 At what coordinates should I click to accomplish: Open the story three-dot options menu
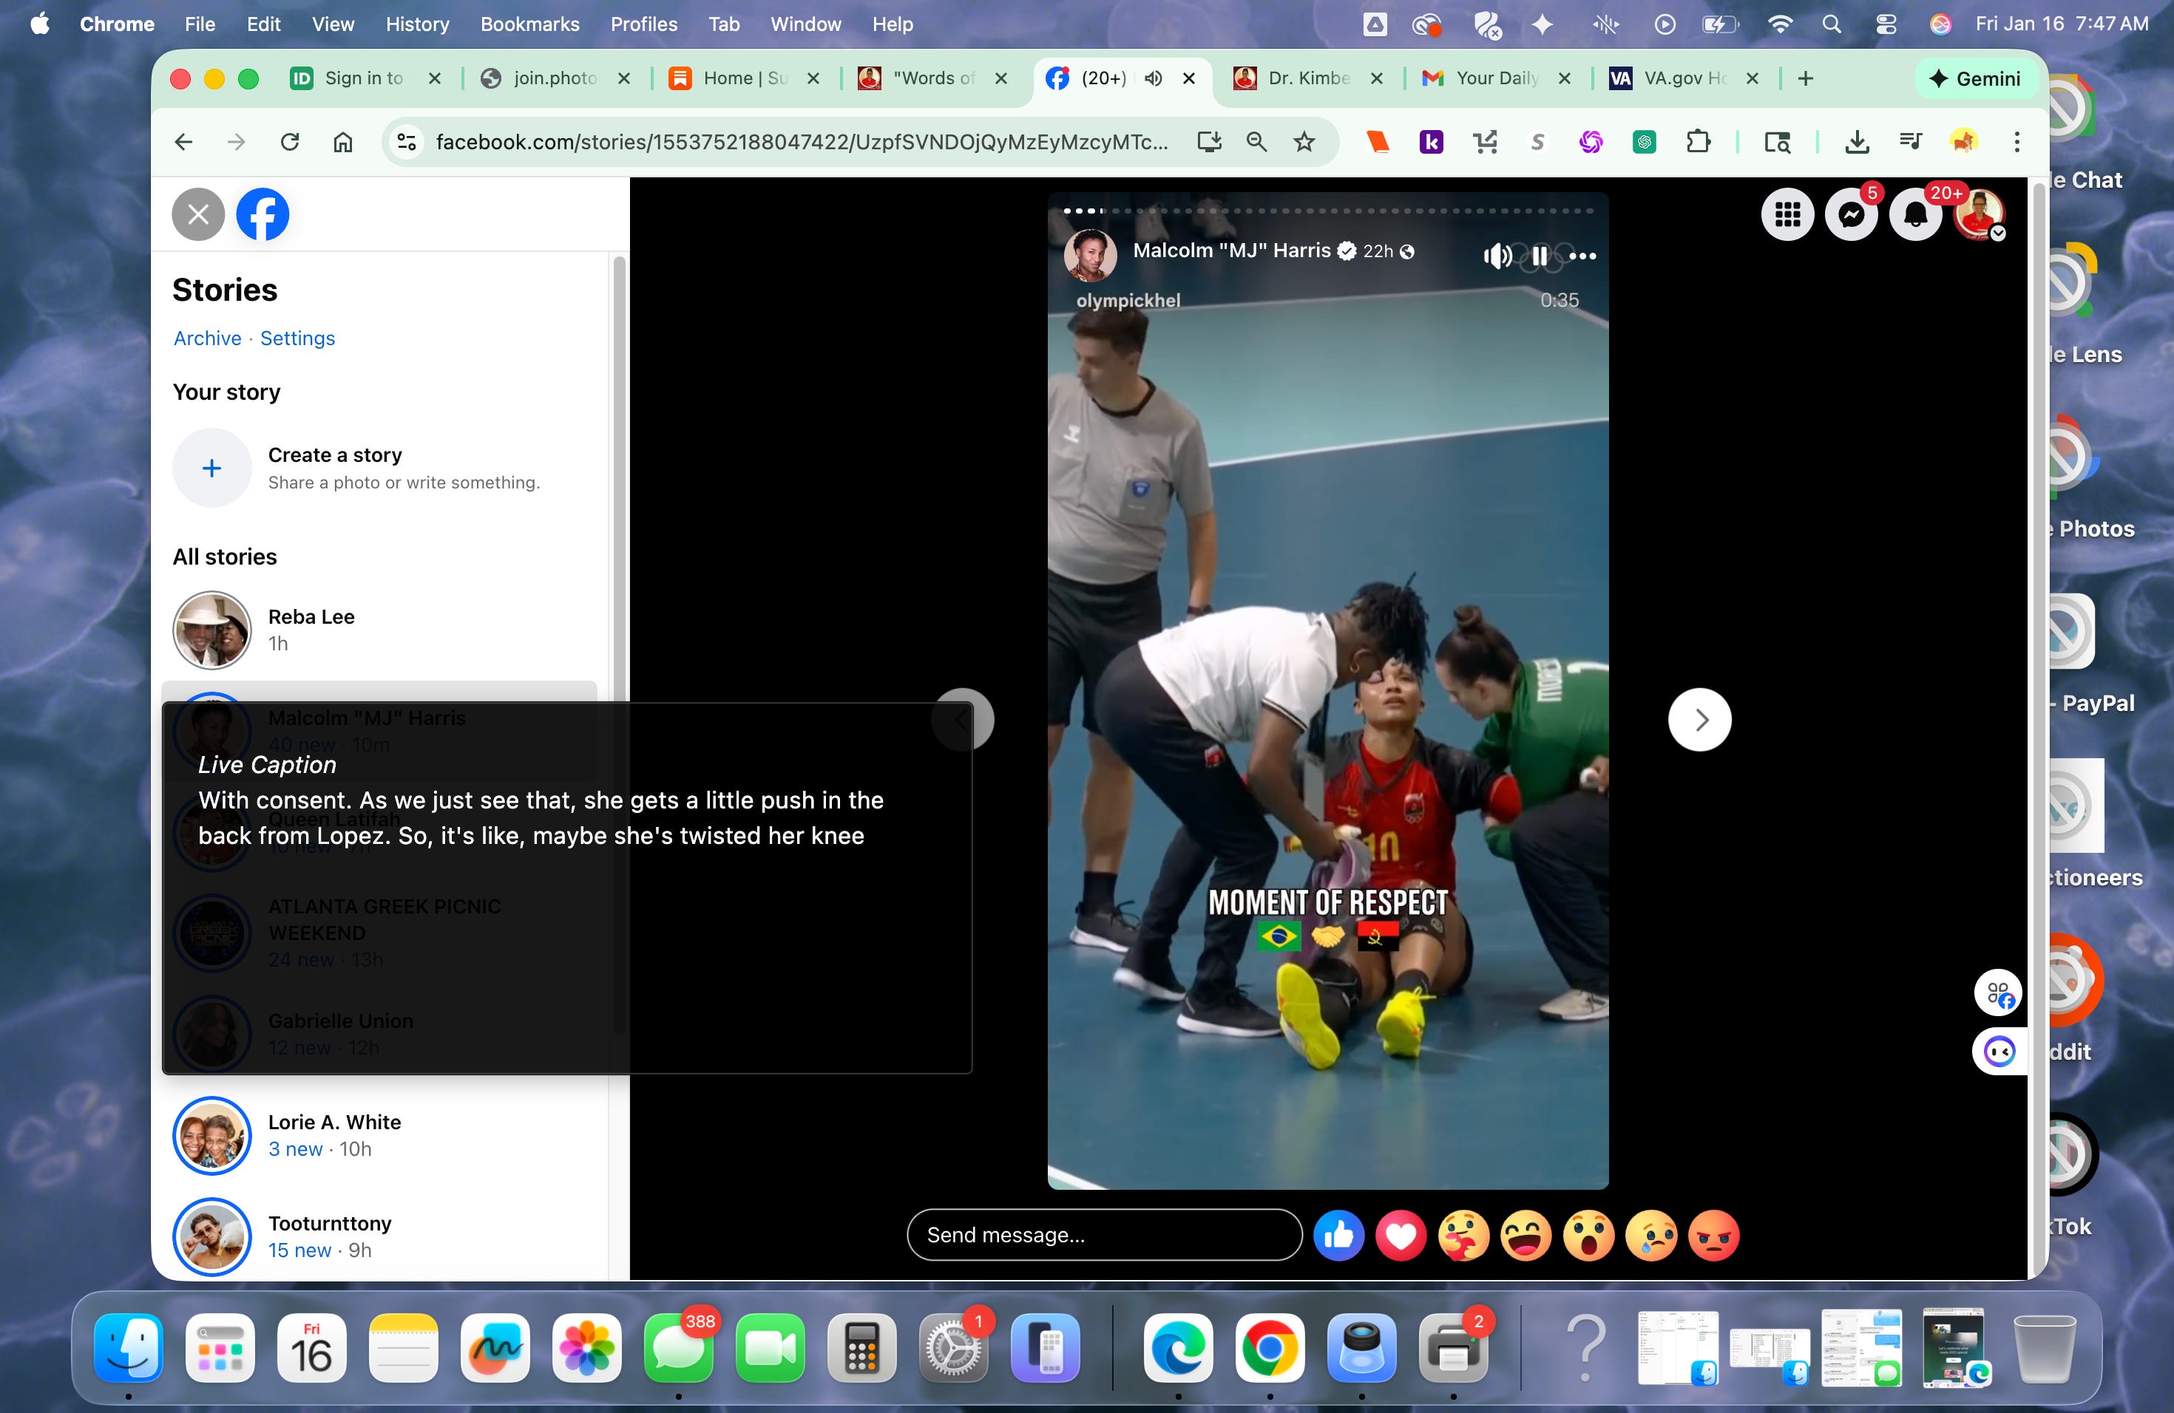click(1582, 256)
